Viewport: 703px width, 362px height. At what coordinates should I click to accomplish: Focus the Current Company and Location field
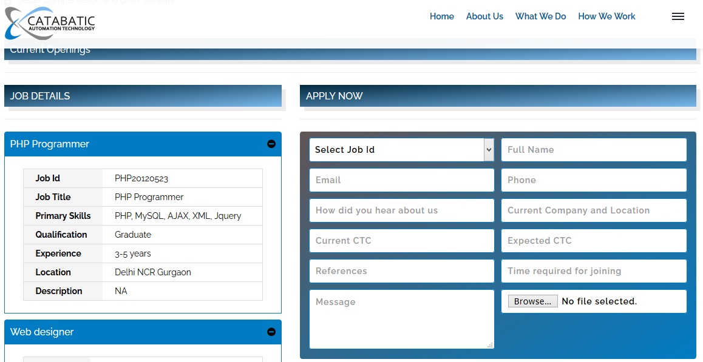click(x=593, y=210)
